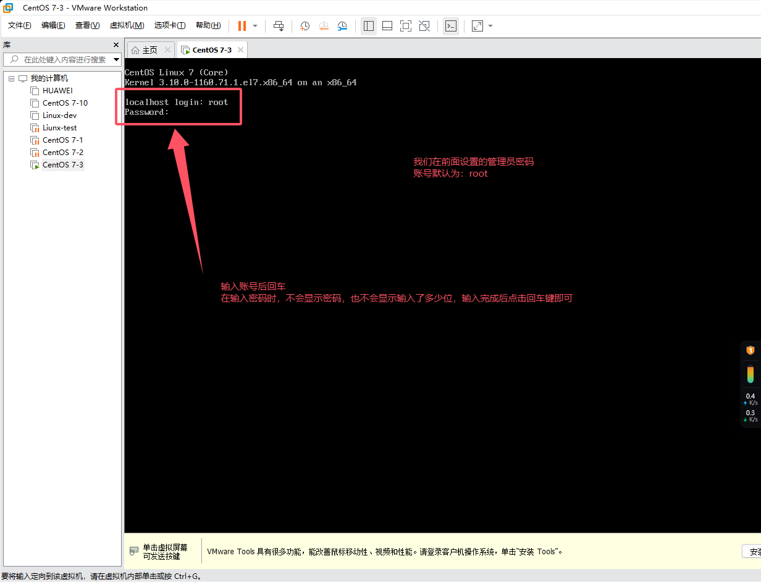Click the keyboard hint icon in the info bar
Viewport: 761px width, 582px height.
134,550
